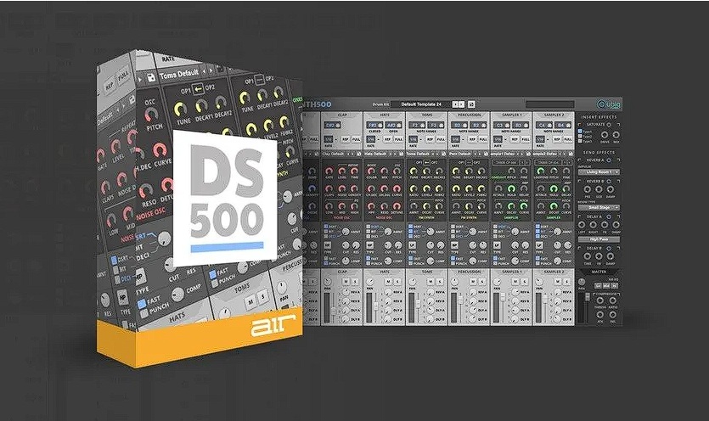The width and height of the screenshot is (709, 421).
Task: Save the Perc Default preset
Action: point(486,154)
